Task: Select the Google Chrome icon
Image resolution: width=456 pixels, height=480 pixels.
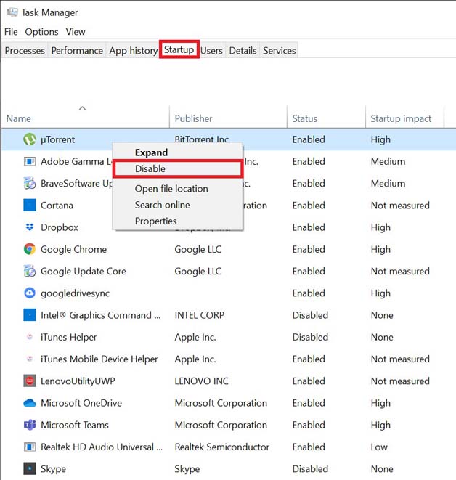Action: point(30,249)
